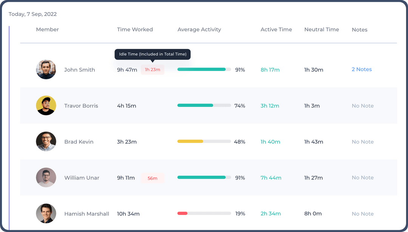Sort table by Neutral Time column
This screenshot has height=232, width=408.
click(x=321, y=29)
